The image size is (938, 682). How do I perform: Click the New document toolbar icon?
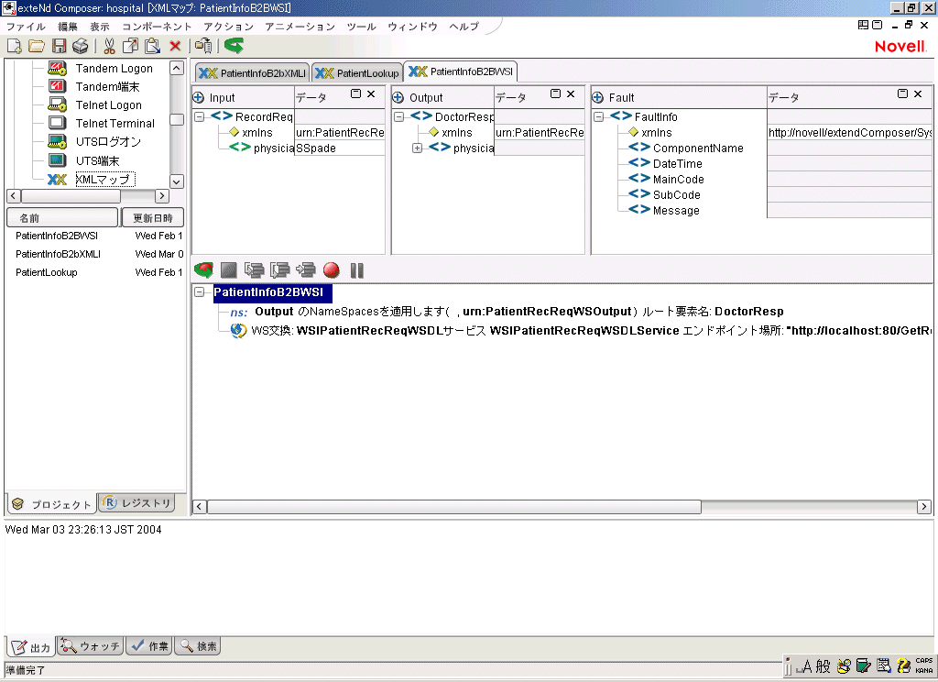pyautogui.click(x=14, y=46)
